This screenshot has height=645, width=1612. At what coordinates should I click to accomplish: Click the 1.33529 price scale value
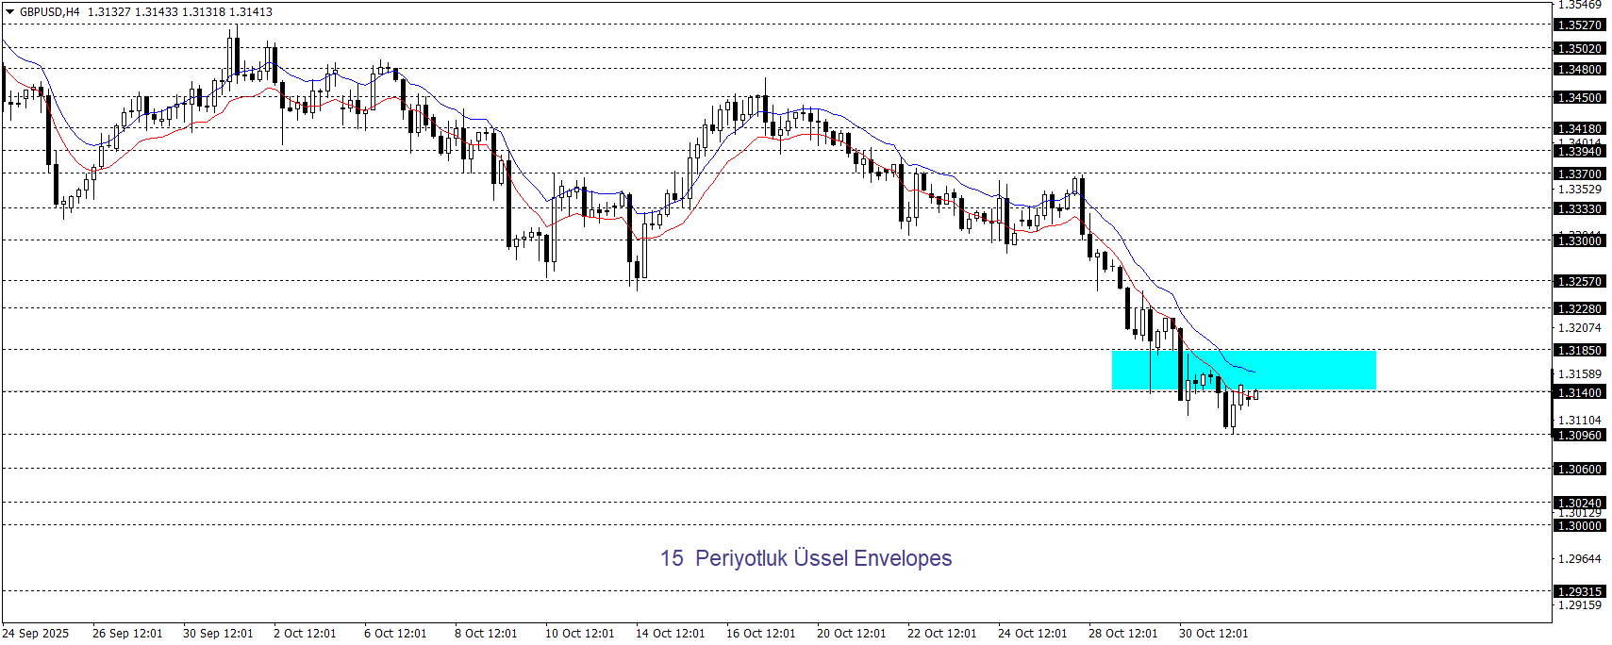click(x=1579, y=190)
